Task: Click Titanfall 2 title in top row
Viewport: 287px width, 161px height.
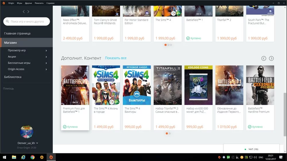Action: coord(224,20)
